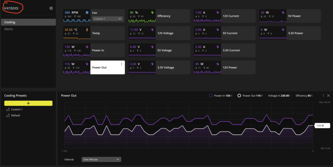This screenshot has width=333, height=167.
Task: Open device settings gear beside HX1500i
Action: 51,8
